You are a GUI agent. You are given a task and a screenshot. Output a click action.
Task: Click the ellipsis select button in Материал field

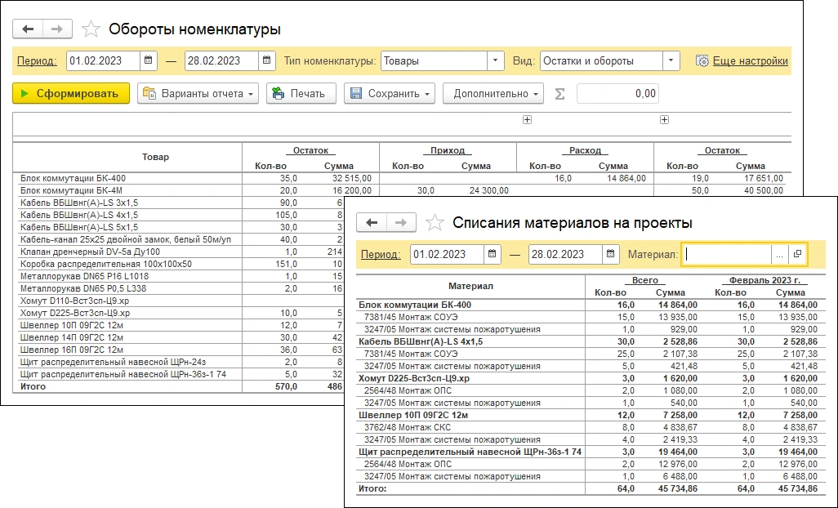[779, 255]
